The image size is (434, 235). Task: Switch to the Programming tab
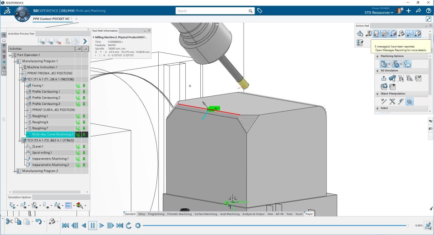156,214
